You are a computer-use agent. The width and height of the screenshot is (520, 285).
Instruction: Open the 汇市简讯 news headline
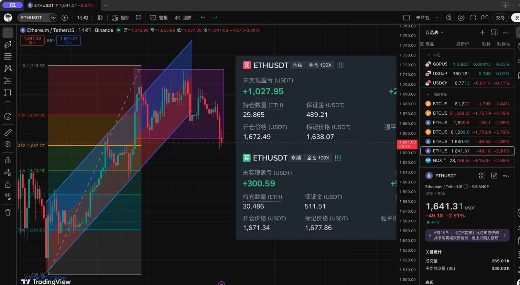467,235
